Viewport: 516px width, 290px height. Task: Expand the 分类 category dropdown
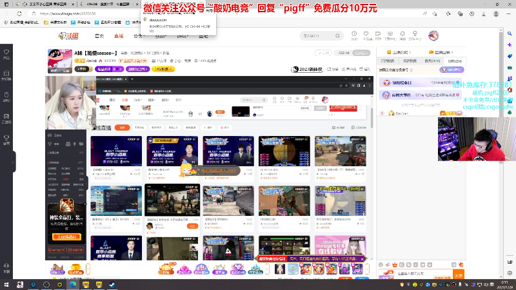pyautogui.click(x=139, y=36)
